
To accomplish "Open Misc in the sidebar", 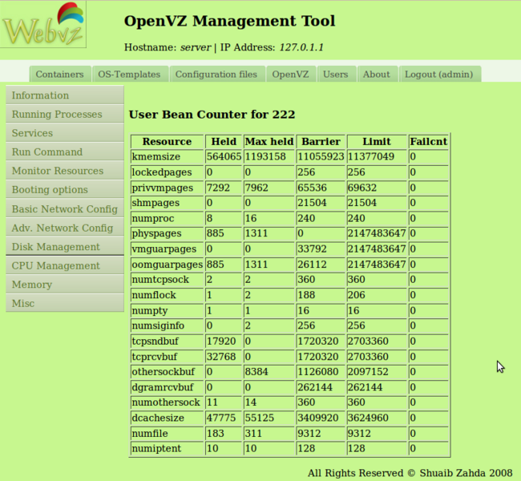I will (x=65, y=303).
